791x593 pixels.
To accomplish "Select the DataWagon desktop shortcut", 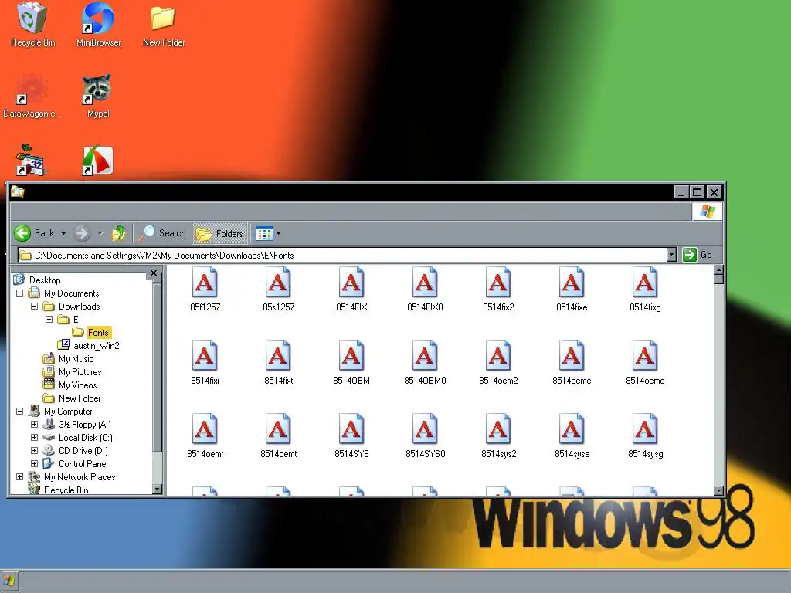I will (x=31, y=97).
